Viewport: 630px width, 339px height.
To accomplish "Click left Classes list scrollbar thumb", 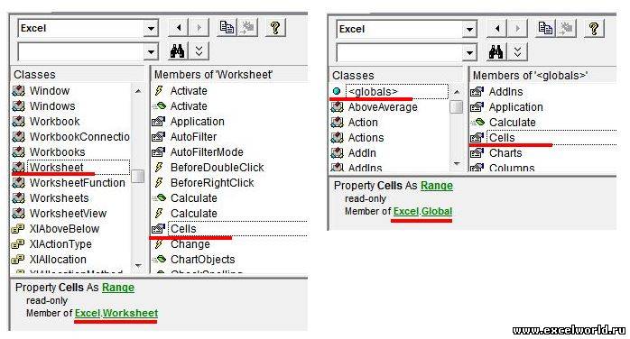I will [x=138, y=176].
